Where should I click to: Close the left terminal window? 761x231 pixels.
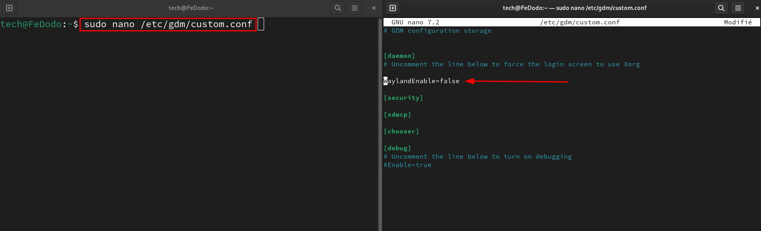[374, 8]
